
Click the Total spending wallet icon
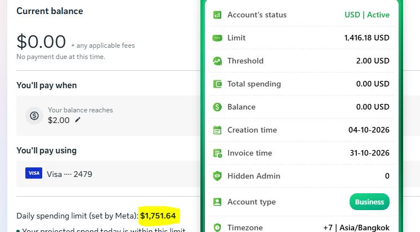coord(217,84)
